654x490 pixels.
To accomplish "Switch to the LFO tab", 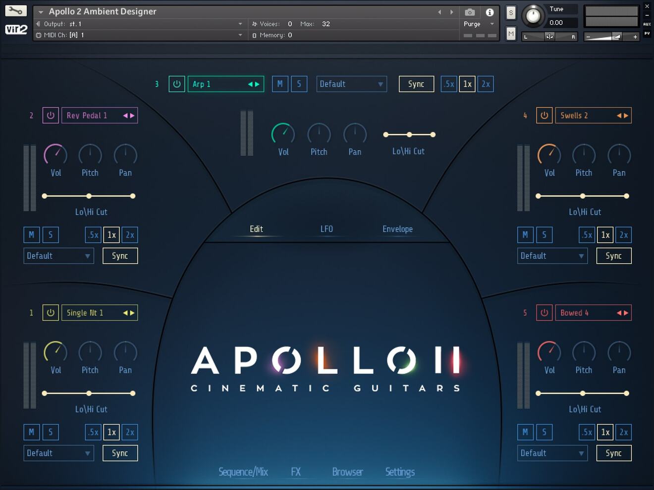I will 327,229.
